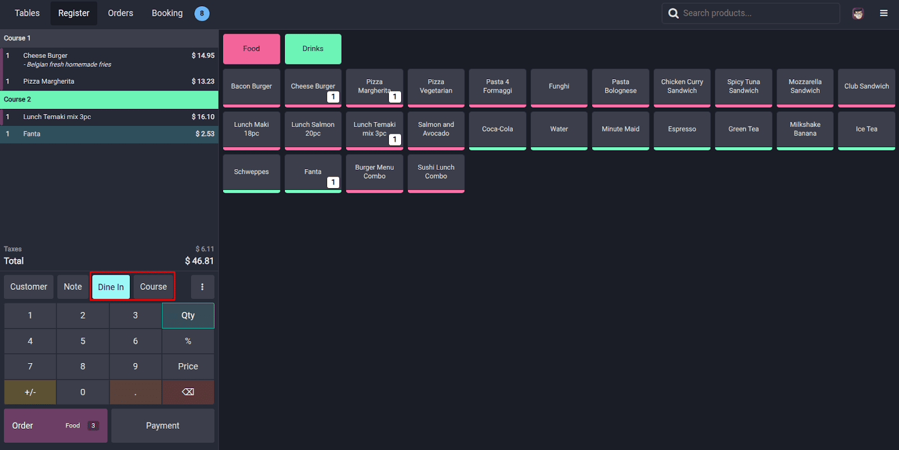The width and height of the screenshot is (899, 450).
Task: Toggle the Dine In order type
Action: click(111, 287)
